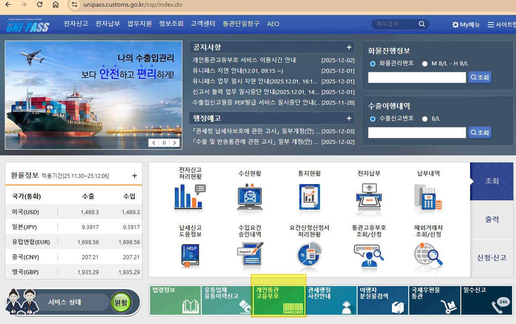This screenshot has height=324, width=516.
Task: Click 유럽연합(EUR) exchange rate row
Action: (x=74, y=242)
